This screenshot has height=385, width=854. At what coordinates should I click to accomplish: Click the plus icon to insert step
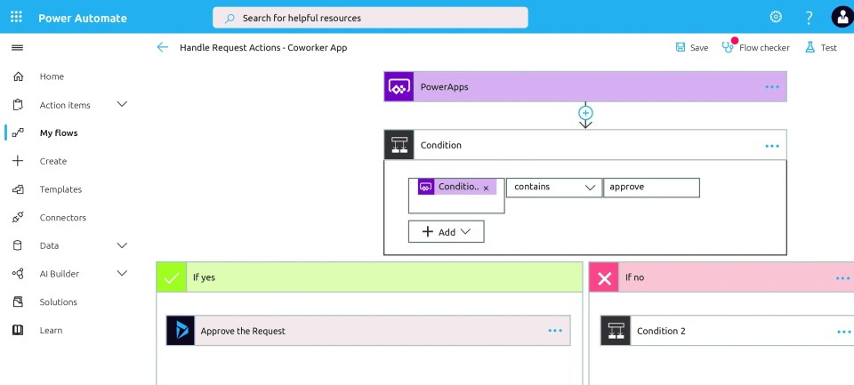tap(585, 113)
